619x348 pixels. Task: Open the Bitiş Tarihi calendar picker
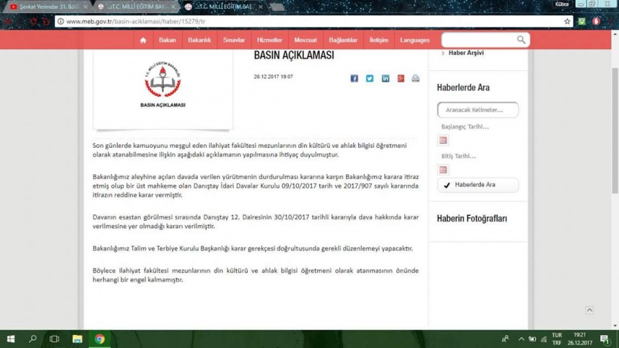click(x=443, y=169)
